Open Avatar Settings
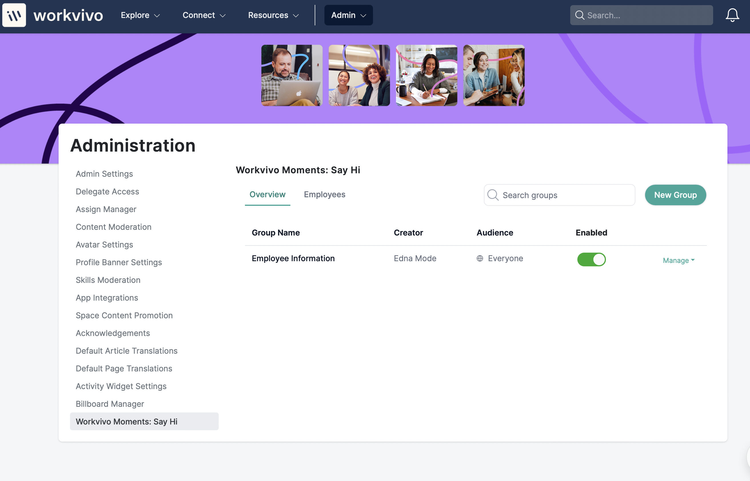The width and height of the screenshot is (750, 481). point(104,245)
